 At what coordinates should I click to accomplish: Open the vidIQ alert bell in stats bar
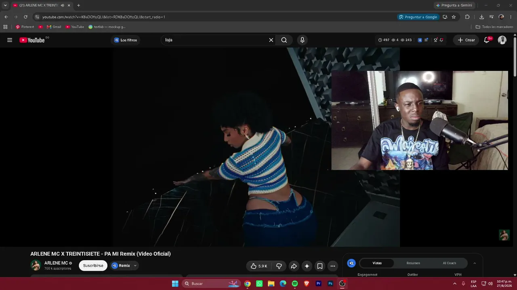pyautogui.click(x=441, y=40)
